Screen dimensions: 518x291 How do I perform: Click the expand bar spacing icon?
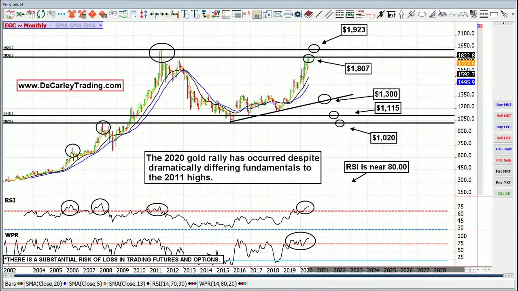click(x=165, y=15)
